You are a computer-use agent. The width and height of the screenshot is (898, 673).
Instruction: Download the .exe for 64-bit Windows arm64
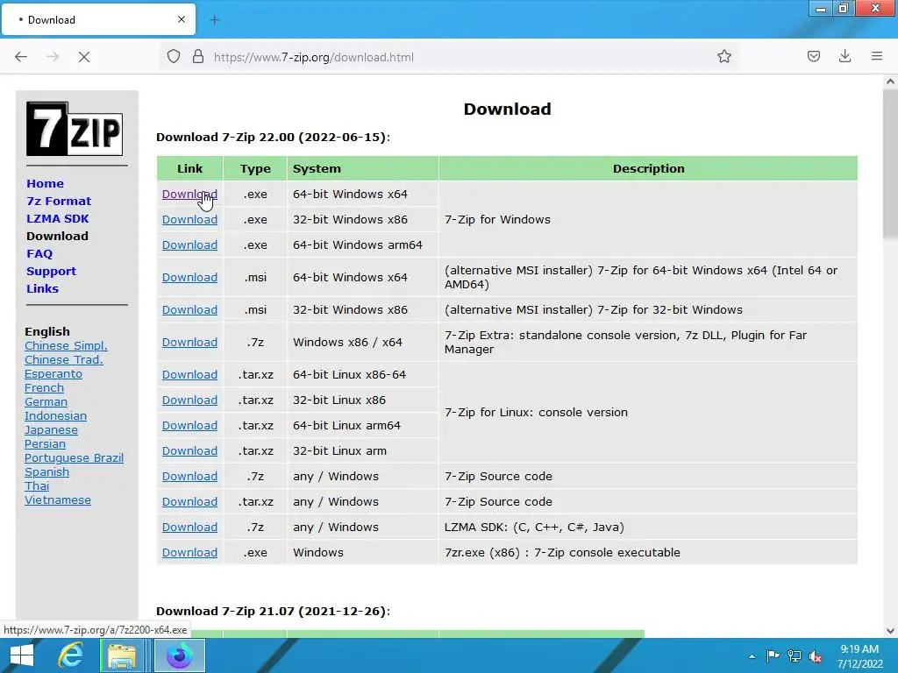pyautogui.click(x=189, y=245)
